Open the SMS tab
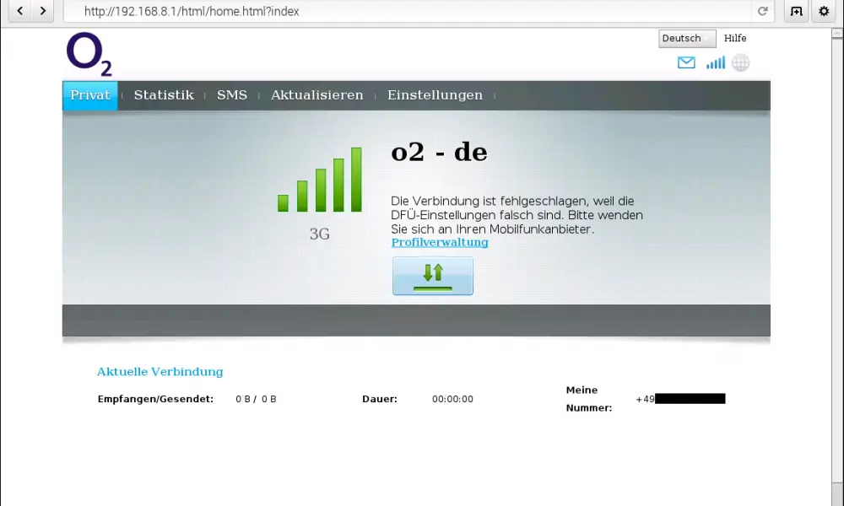The width and height of the screenshot is (844, 506). 232,95
